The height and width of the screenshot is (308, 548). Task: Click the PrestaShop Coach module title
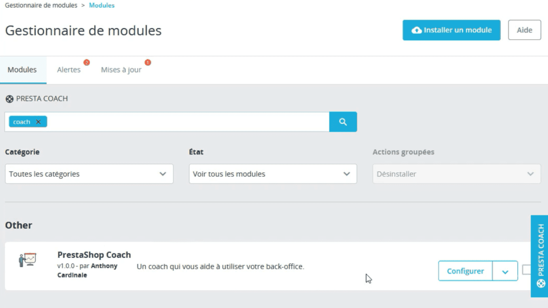[94, 255]
